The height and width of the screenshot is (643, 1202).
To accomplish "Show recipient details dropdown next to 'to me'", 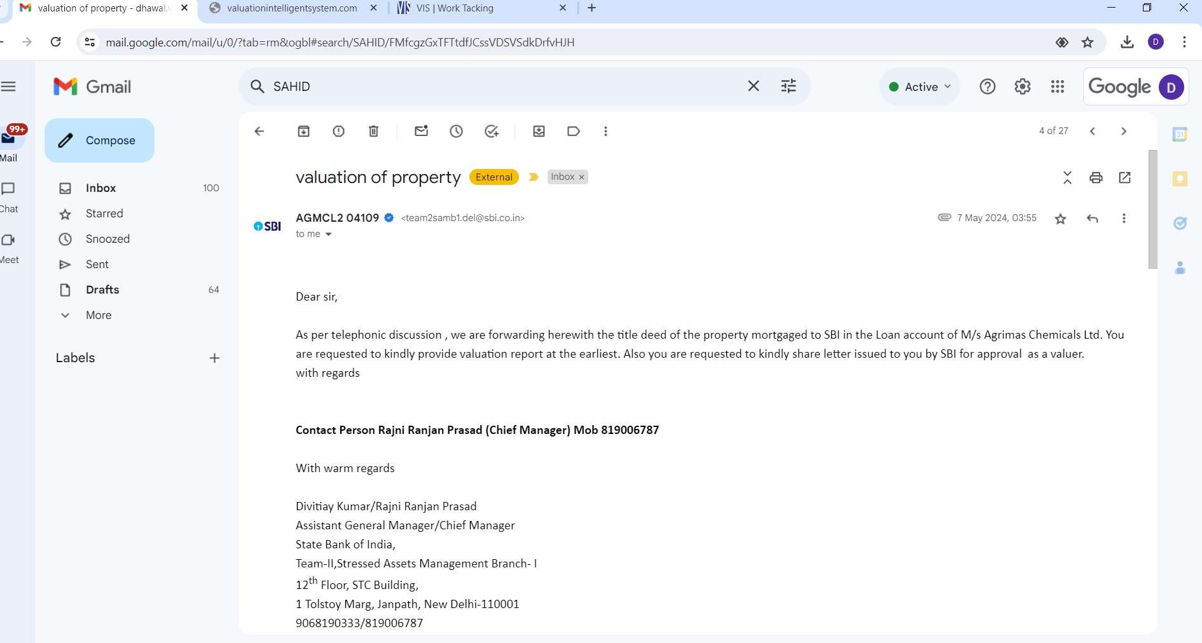I will click(x=328, y=234).
